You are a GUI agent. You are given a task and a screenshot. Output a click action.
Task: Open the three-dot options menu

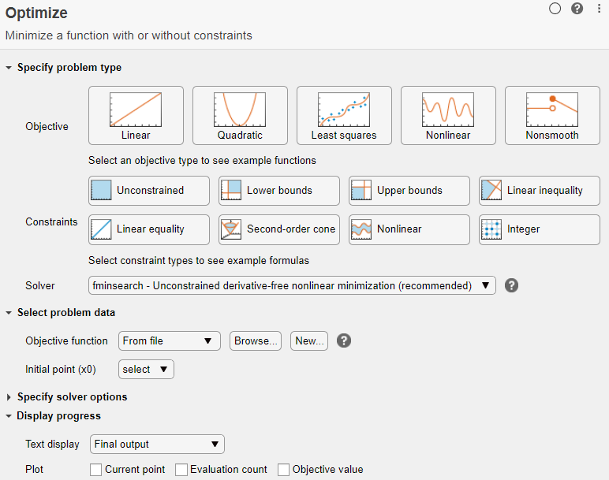[598, 9]
